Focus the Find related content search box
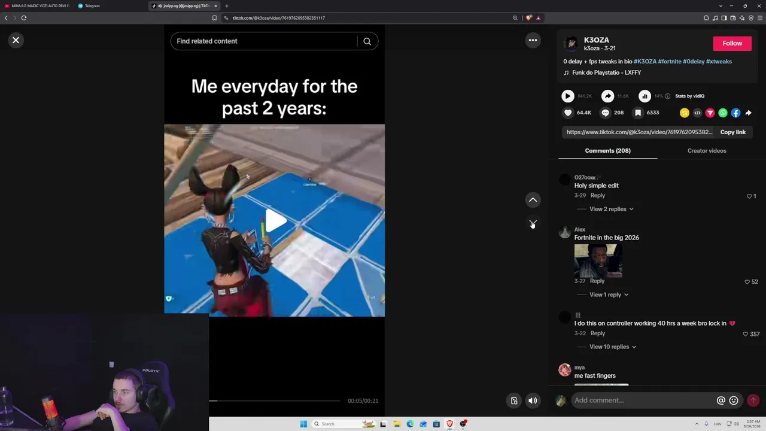766x431 pixels. 266,41
